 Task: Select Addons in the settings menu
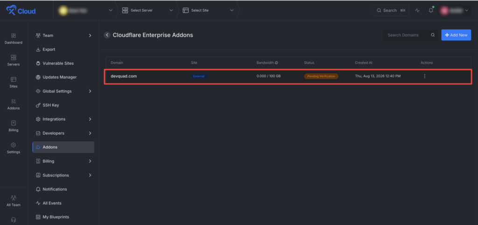tap(63, 147)
